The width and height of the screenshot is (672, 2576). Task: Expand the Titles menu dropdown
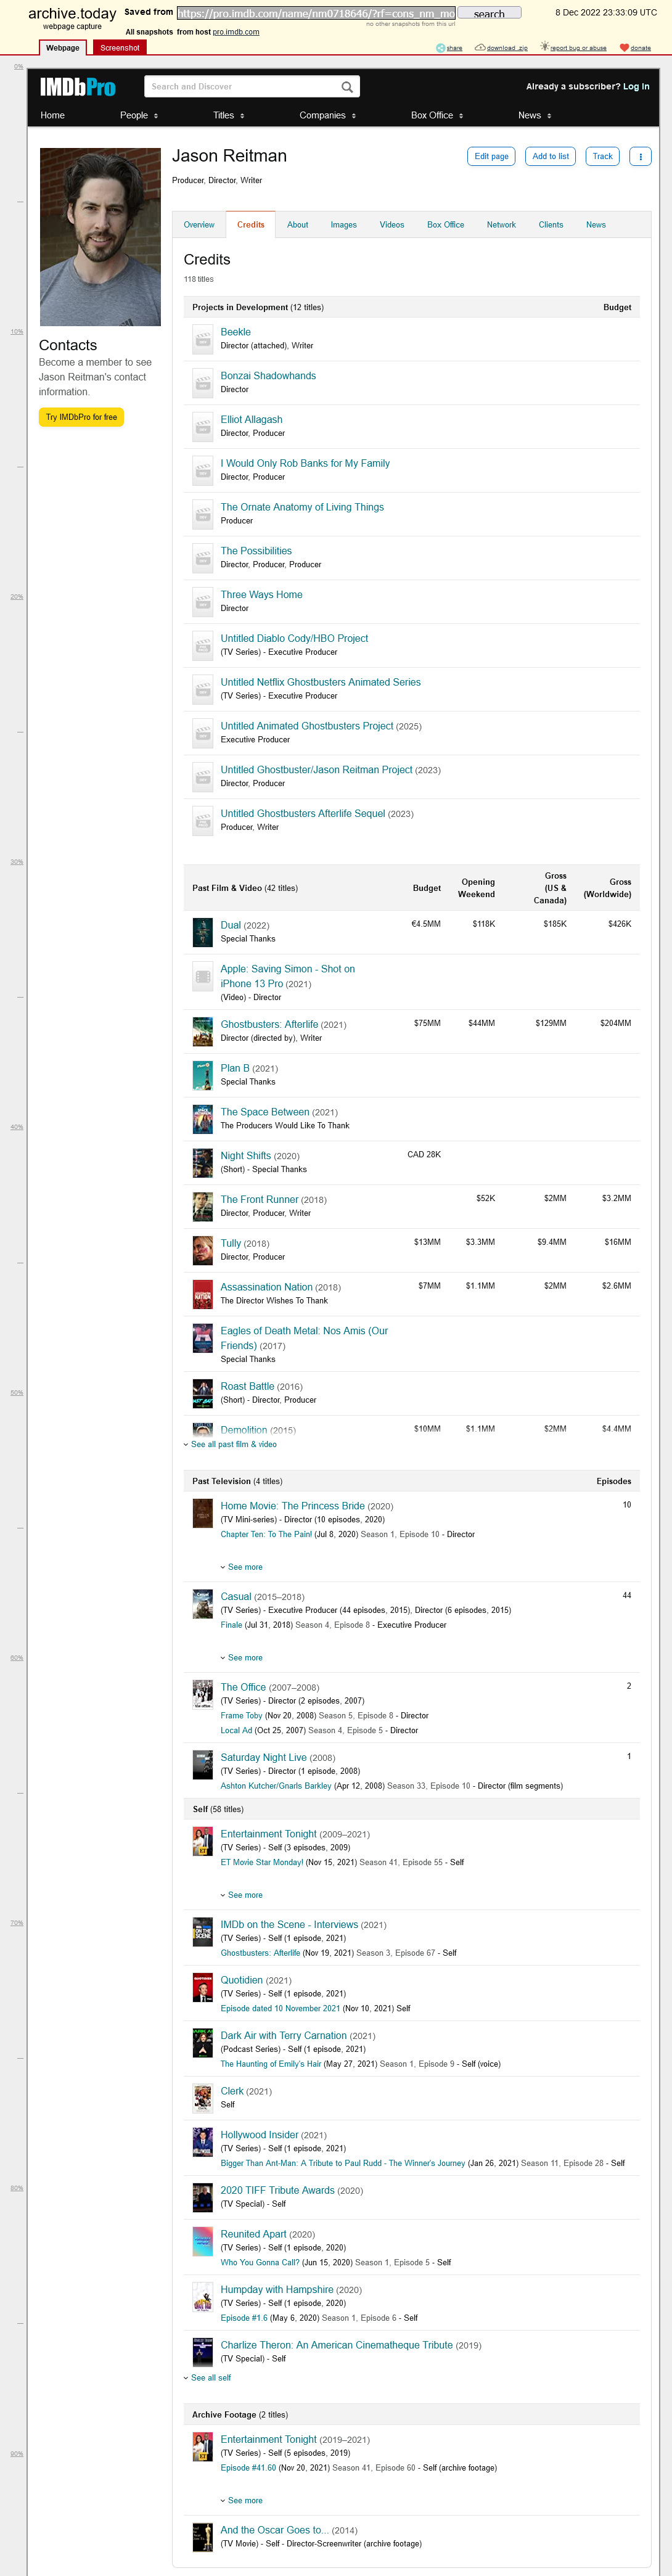pyautogui.click(x=228, y=115)
